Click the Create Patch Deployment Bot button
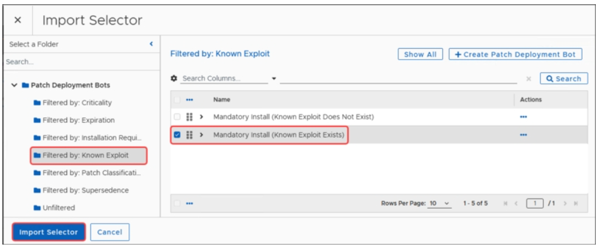The width and height of the screenshot is (600, 250). coord(515,54)
